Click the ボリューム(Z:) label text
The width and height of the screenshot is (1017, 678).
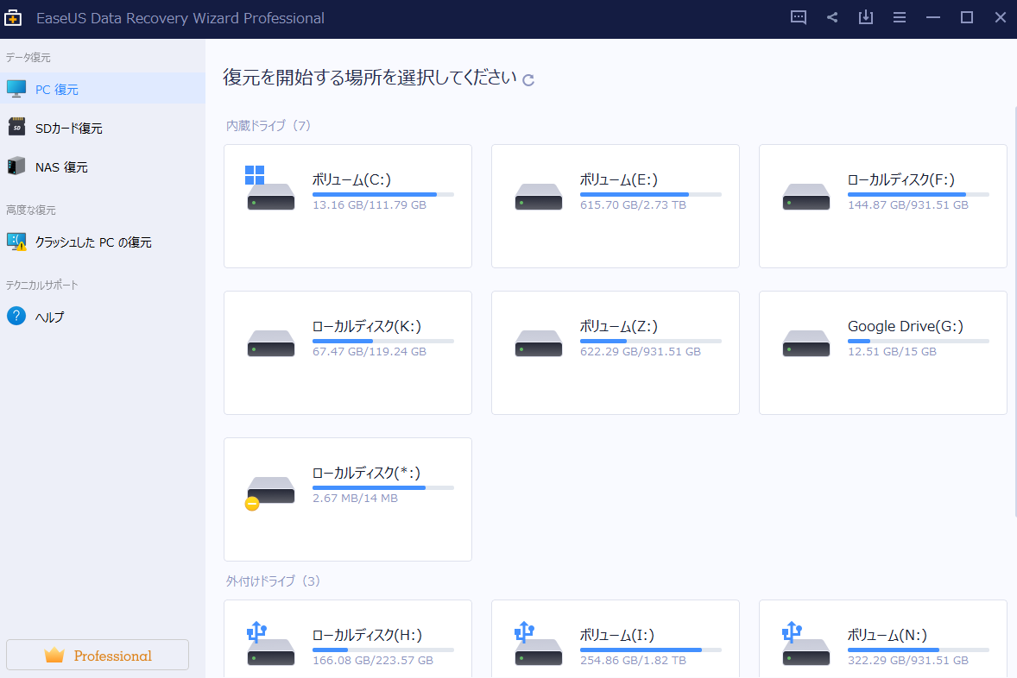tap(619, 326)
